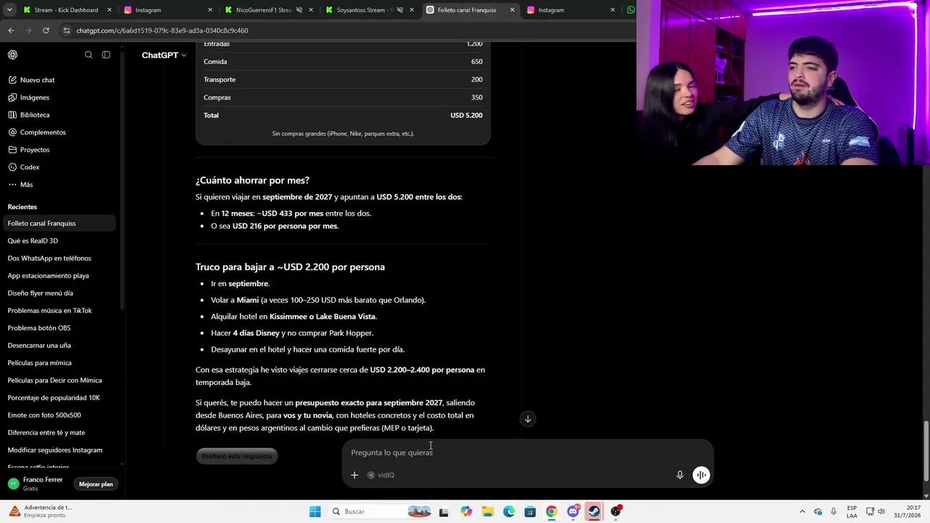
Task: Open Proyectos in the sidebar
Action: pos(58,150)
